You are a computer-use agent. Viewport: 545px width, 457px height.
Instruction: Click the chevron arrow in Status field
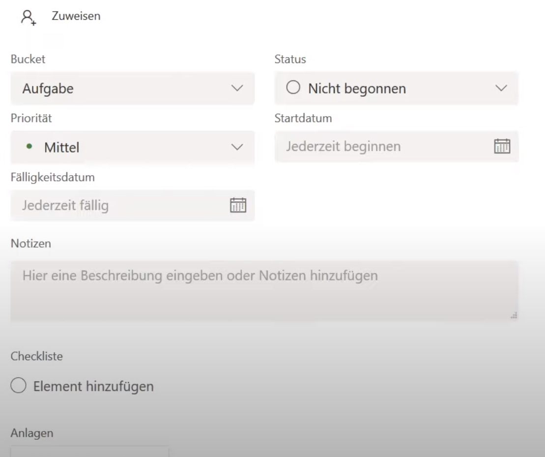[x=501, y=89]
